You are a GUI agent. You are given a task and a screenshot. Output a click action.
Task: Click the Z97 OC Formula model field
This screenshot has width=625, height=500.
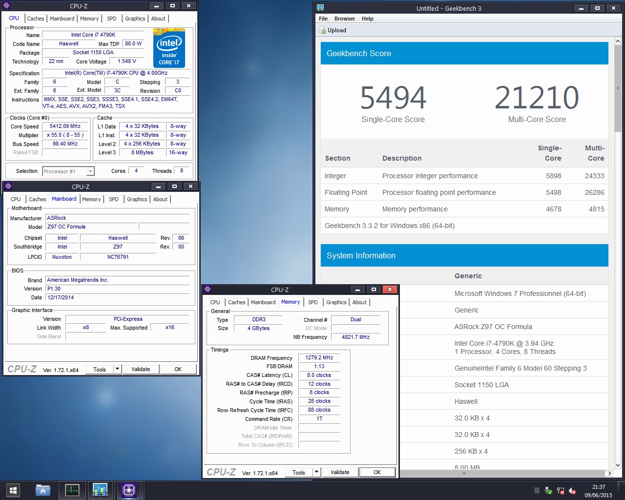91,227
